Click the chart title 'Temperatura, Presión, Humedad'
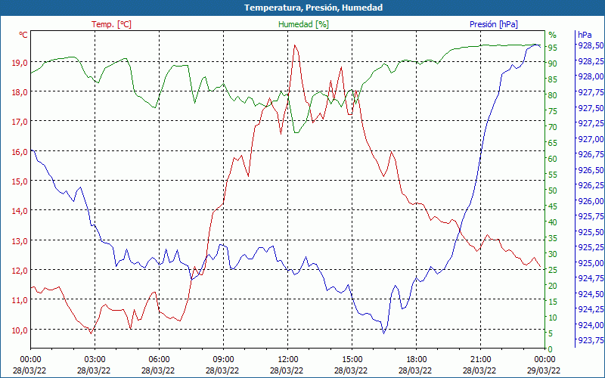This screenshot has width=605, height=378. point(313,8)
